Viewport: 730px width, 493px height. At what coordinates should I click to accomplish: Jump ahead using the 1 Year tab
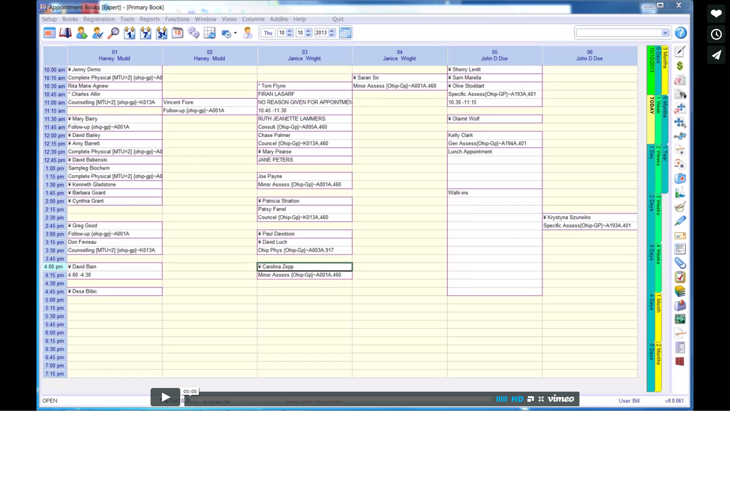pos(665,168)
